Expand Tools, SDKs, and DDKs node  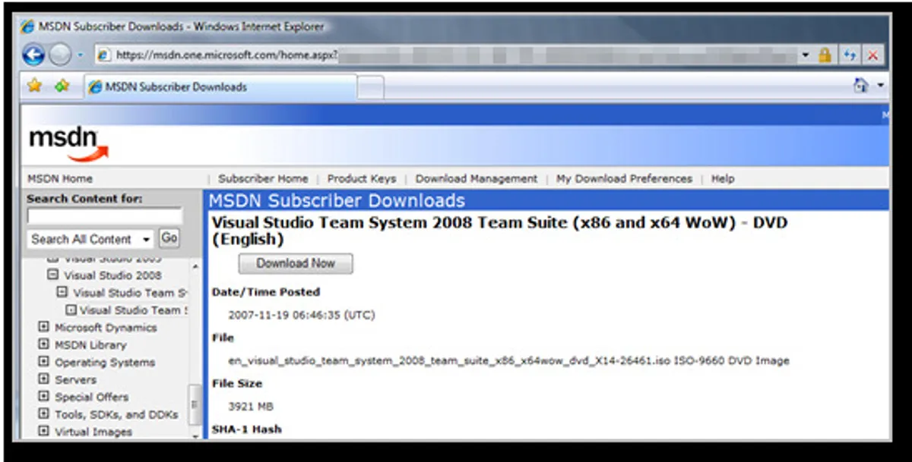[44, 414]
